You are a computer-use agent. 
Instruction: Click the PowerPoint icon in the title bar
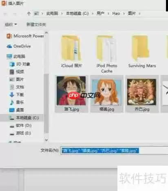pyautogui.click(x=4, y=3)
